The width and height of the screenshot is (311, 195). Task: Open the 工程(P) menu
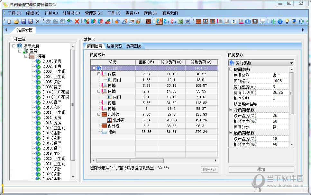pyautogui.click(x=14, y=13)
